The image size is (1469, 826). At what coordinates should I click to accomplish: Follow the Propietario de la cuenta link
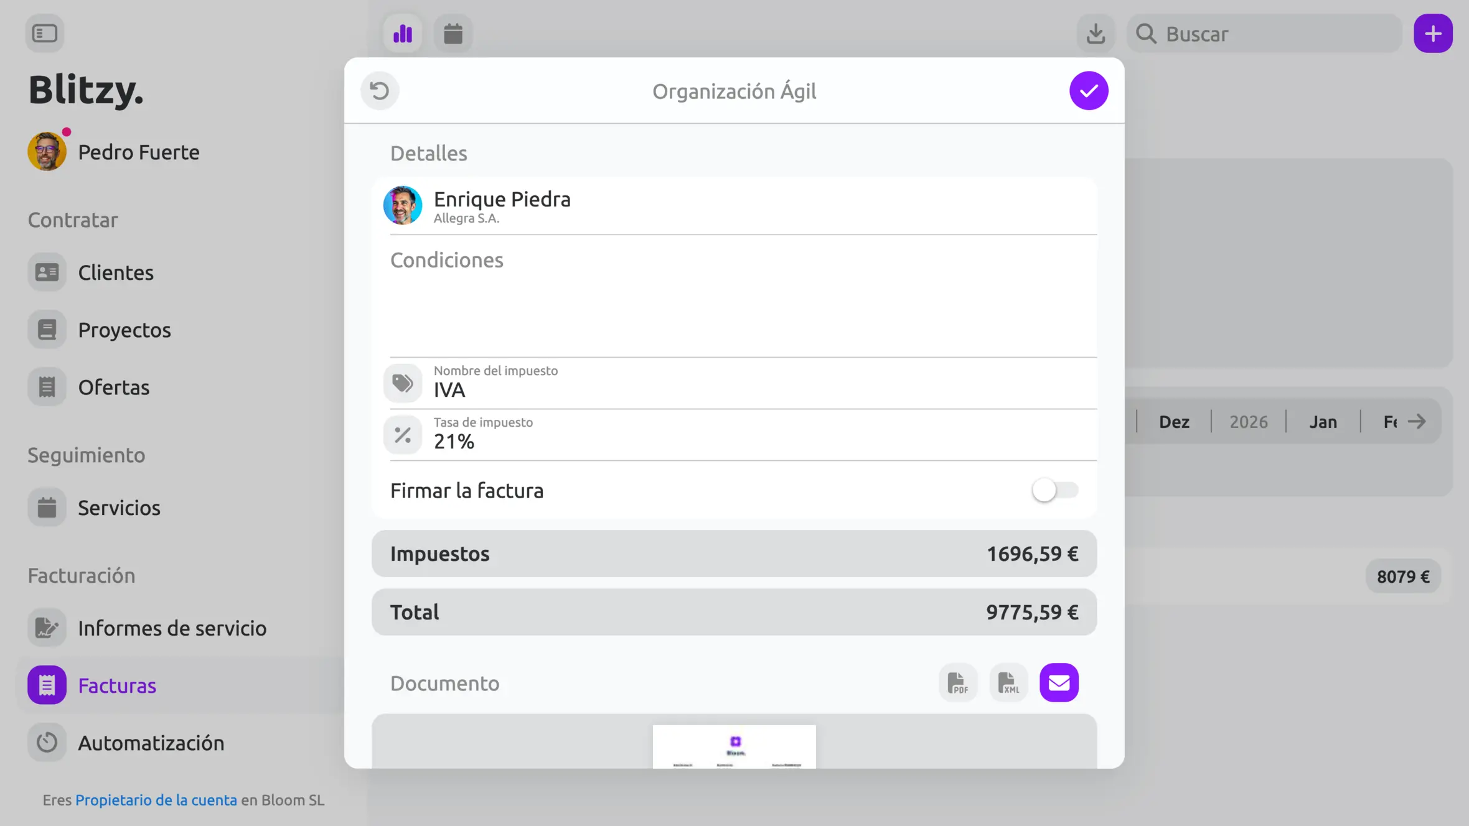tap(156, 800)
